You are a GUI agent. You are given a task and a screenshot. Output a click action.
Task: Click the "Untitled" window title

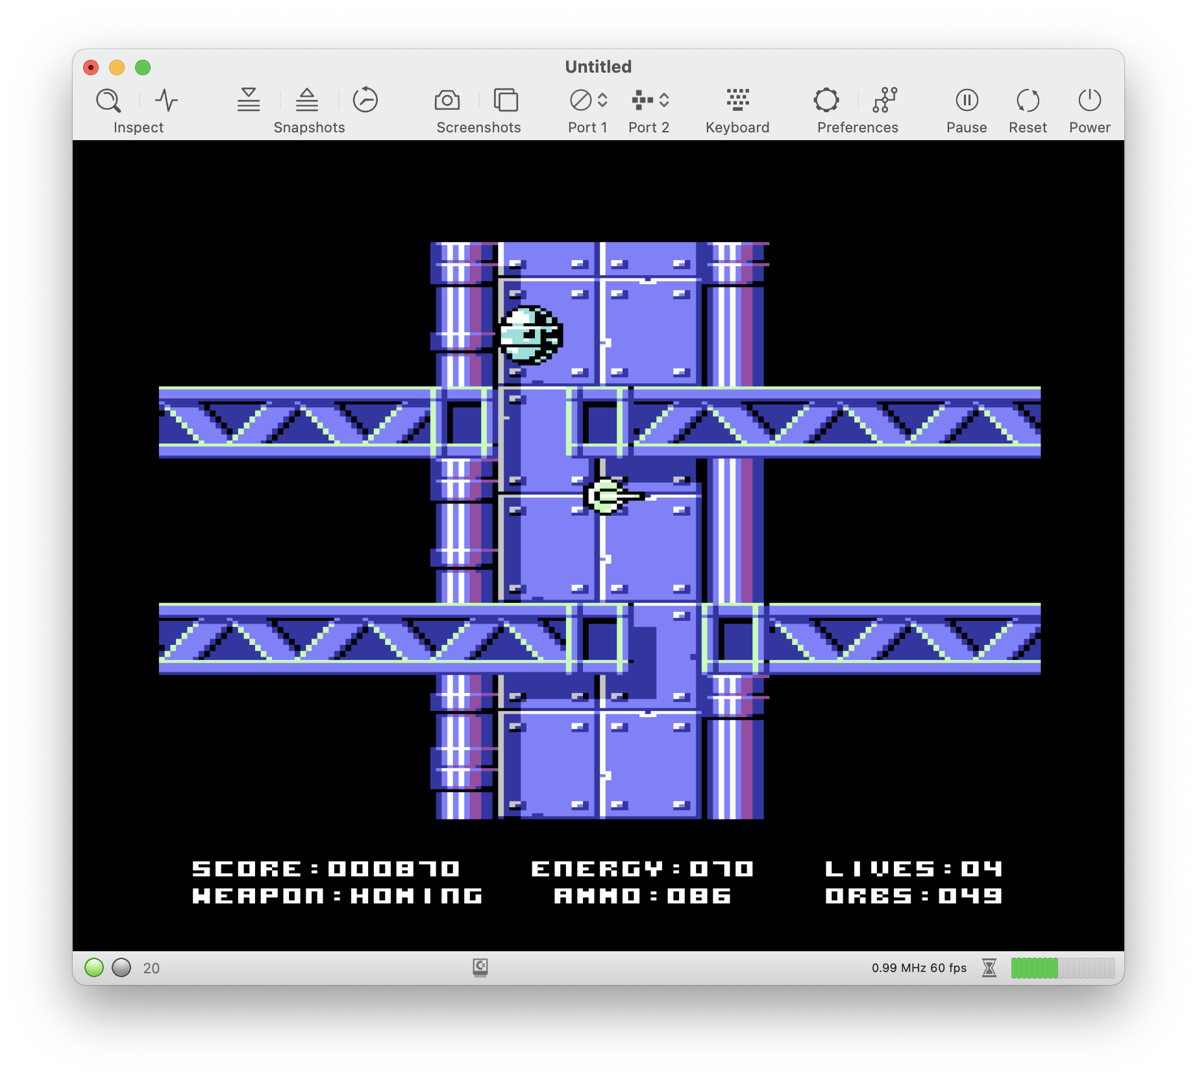click(598, 67)
